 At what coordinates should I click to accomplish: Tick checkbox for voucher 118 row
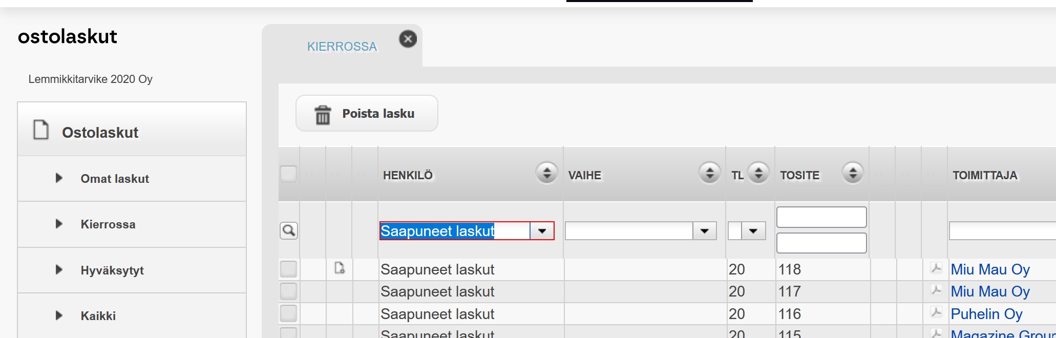pyautogui.click(x=288, y=269)
